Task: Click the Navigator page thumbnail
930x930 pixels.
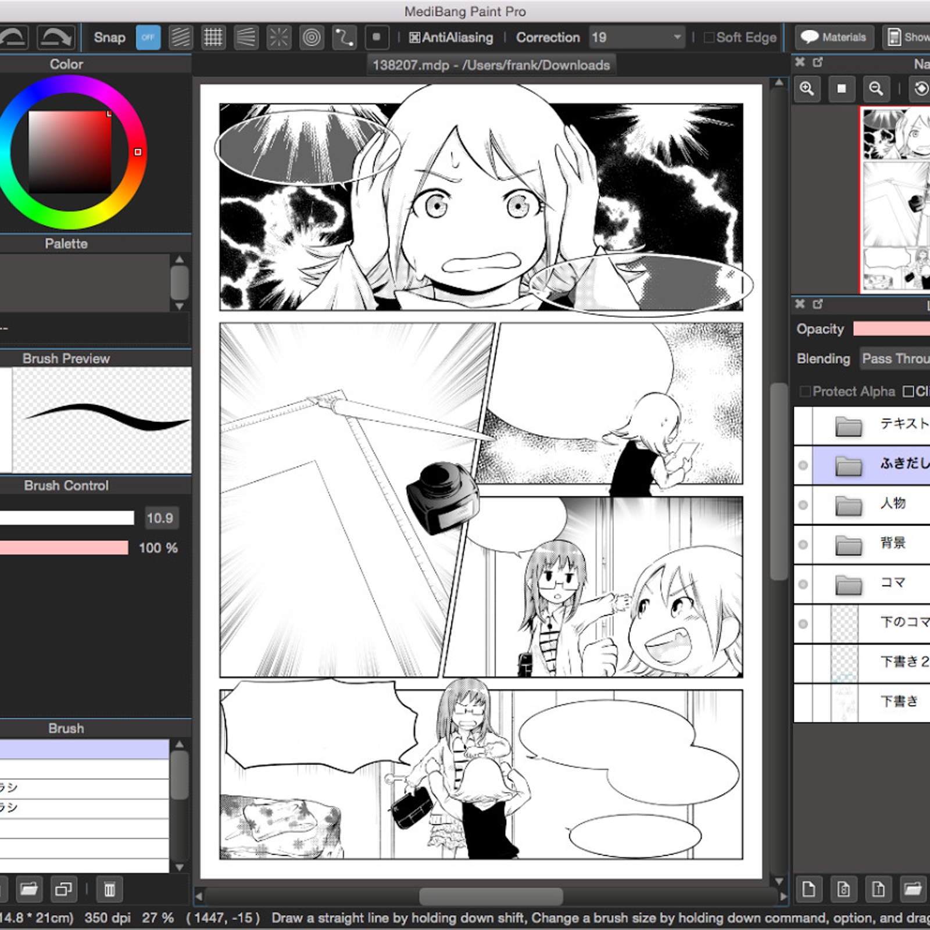Action: pos(895,199)
